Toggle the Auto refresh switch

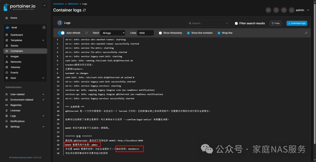[61, 33]
